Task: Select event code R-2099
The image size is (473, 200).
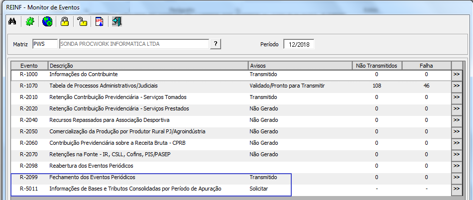Action: point(29,177)
